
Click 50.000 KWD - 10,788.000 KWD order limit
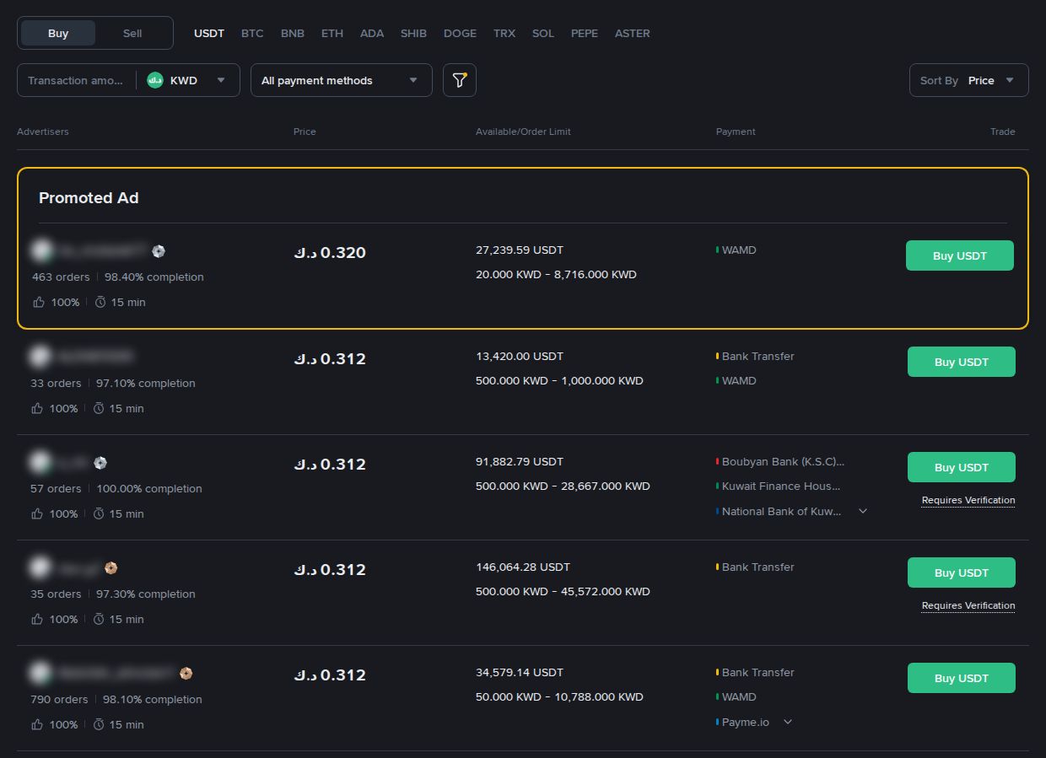tap(559, 696)
